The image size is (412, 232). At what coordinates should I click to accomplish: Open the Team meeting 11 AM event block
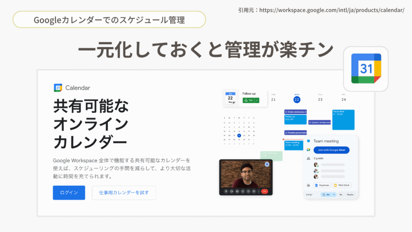tap(293, 145)
